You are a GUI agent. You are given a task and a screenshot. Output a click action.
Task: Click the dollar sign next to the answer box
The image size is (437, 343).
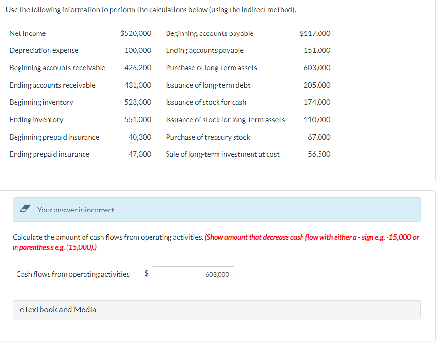click(145, 273)
